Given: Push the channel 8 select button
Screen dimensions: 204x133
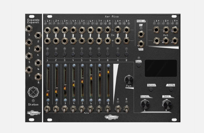Looking at the screenshot, I should [x=108, y=54].
